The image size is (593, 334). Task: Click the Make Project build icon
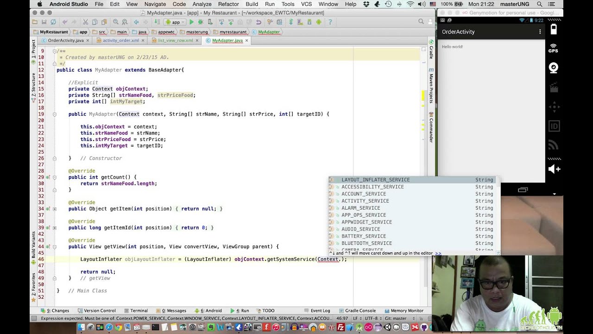point(157,22)
